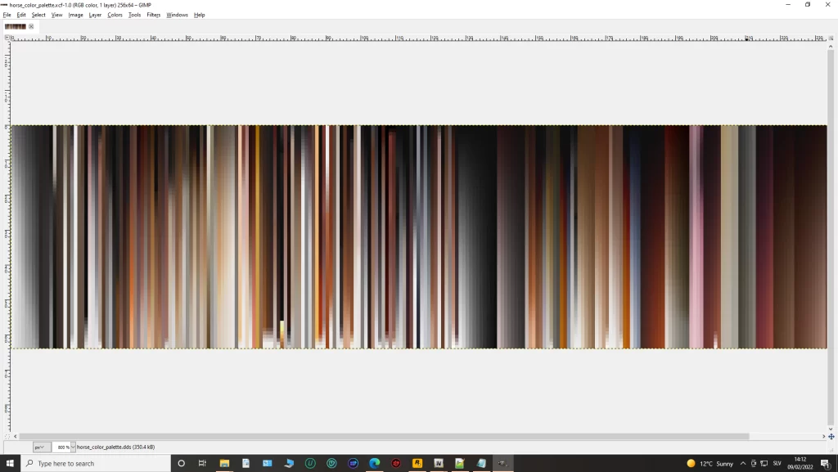The height and width of the screenshot is (472, 838).
Task: Open Task View on the taskbar
Action: point(202,463)
